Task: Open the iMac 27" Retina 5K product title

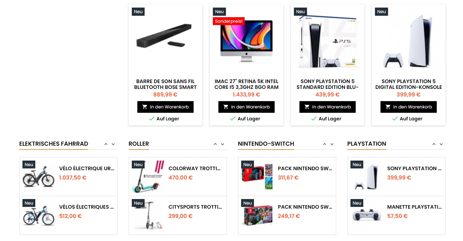Action: pyautogui.click(x=246, y=84)
